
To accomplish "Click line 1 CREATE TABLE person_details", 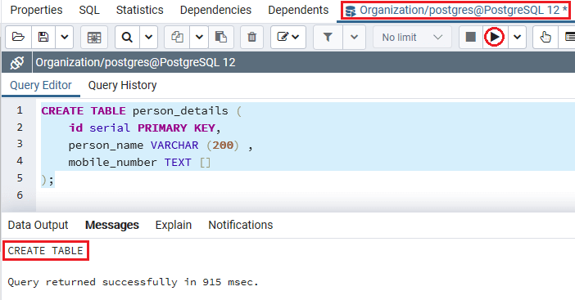I will pos(141,111).
